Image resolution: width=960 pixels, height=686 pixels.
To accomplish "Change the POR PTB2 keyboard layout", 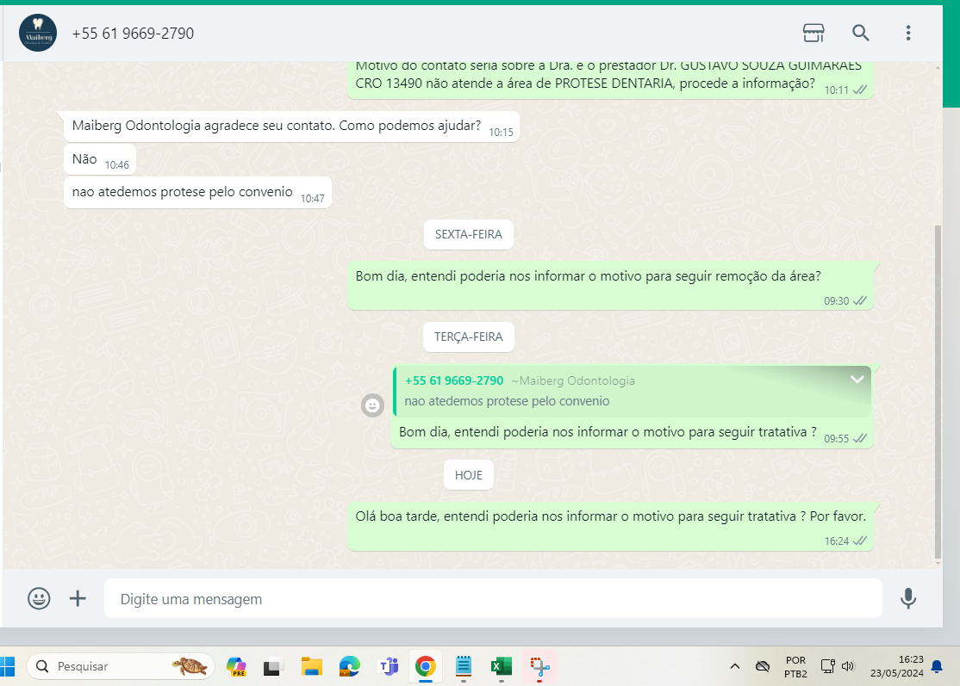I will point(796,666).
